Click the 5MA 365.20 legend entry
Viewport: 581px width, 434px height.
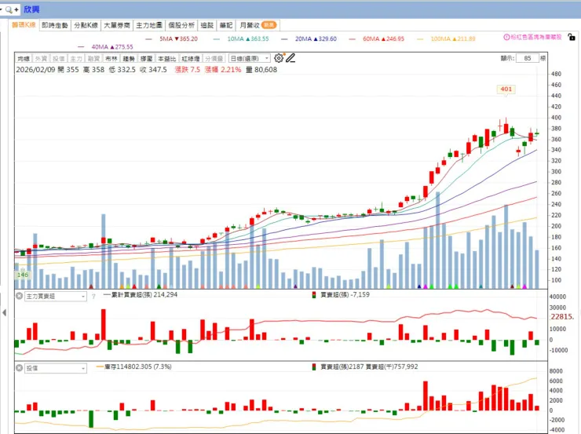click(172, 38)
